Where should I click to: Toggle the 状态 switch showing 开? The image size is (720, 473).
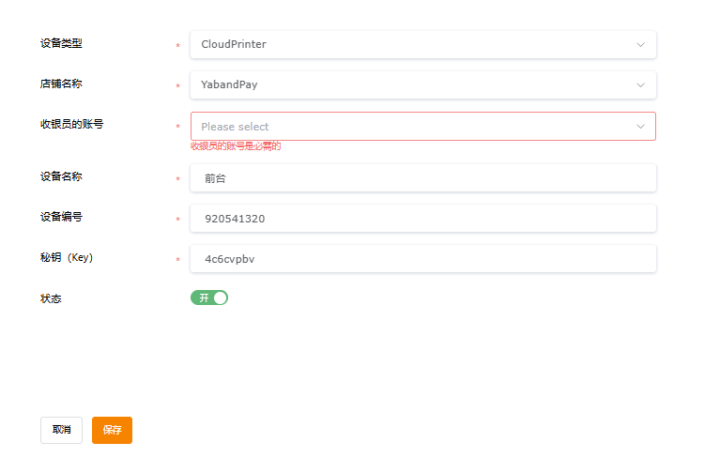click(x=209, y=298)
